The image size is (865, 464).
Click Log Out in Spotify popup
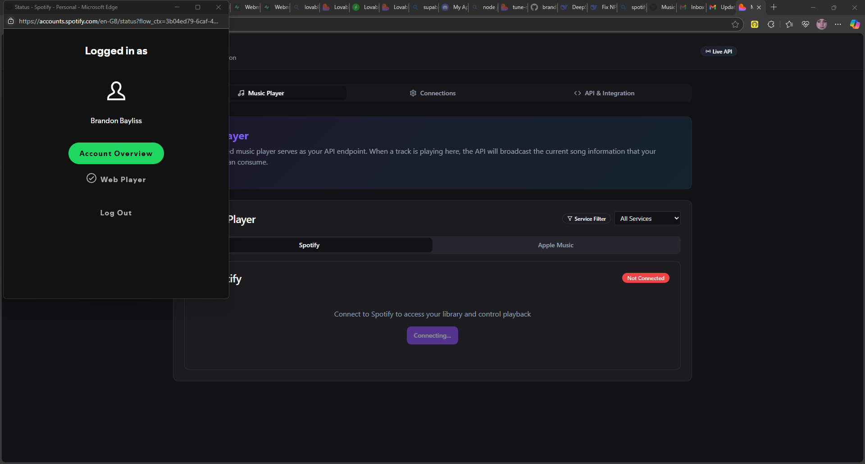pyautogui.click(x=116, y=213)
